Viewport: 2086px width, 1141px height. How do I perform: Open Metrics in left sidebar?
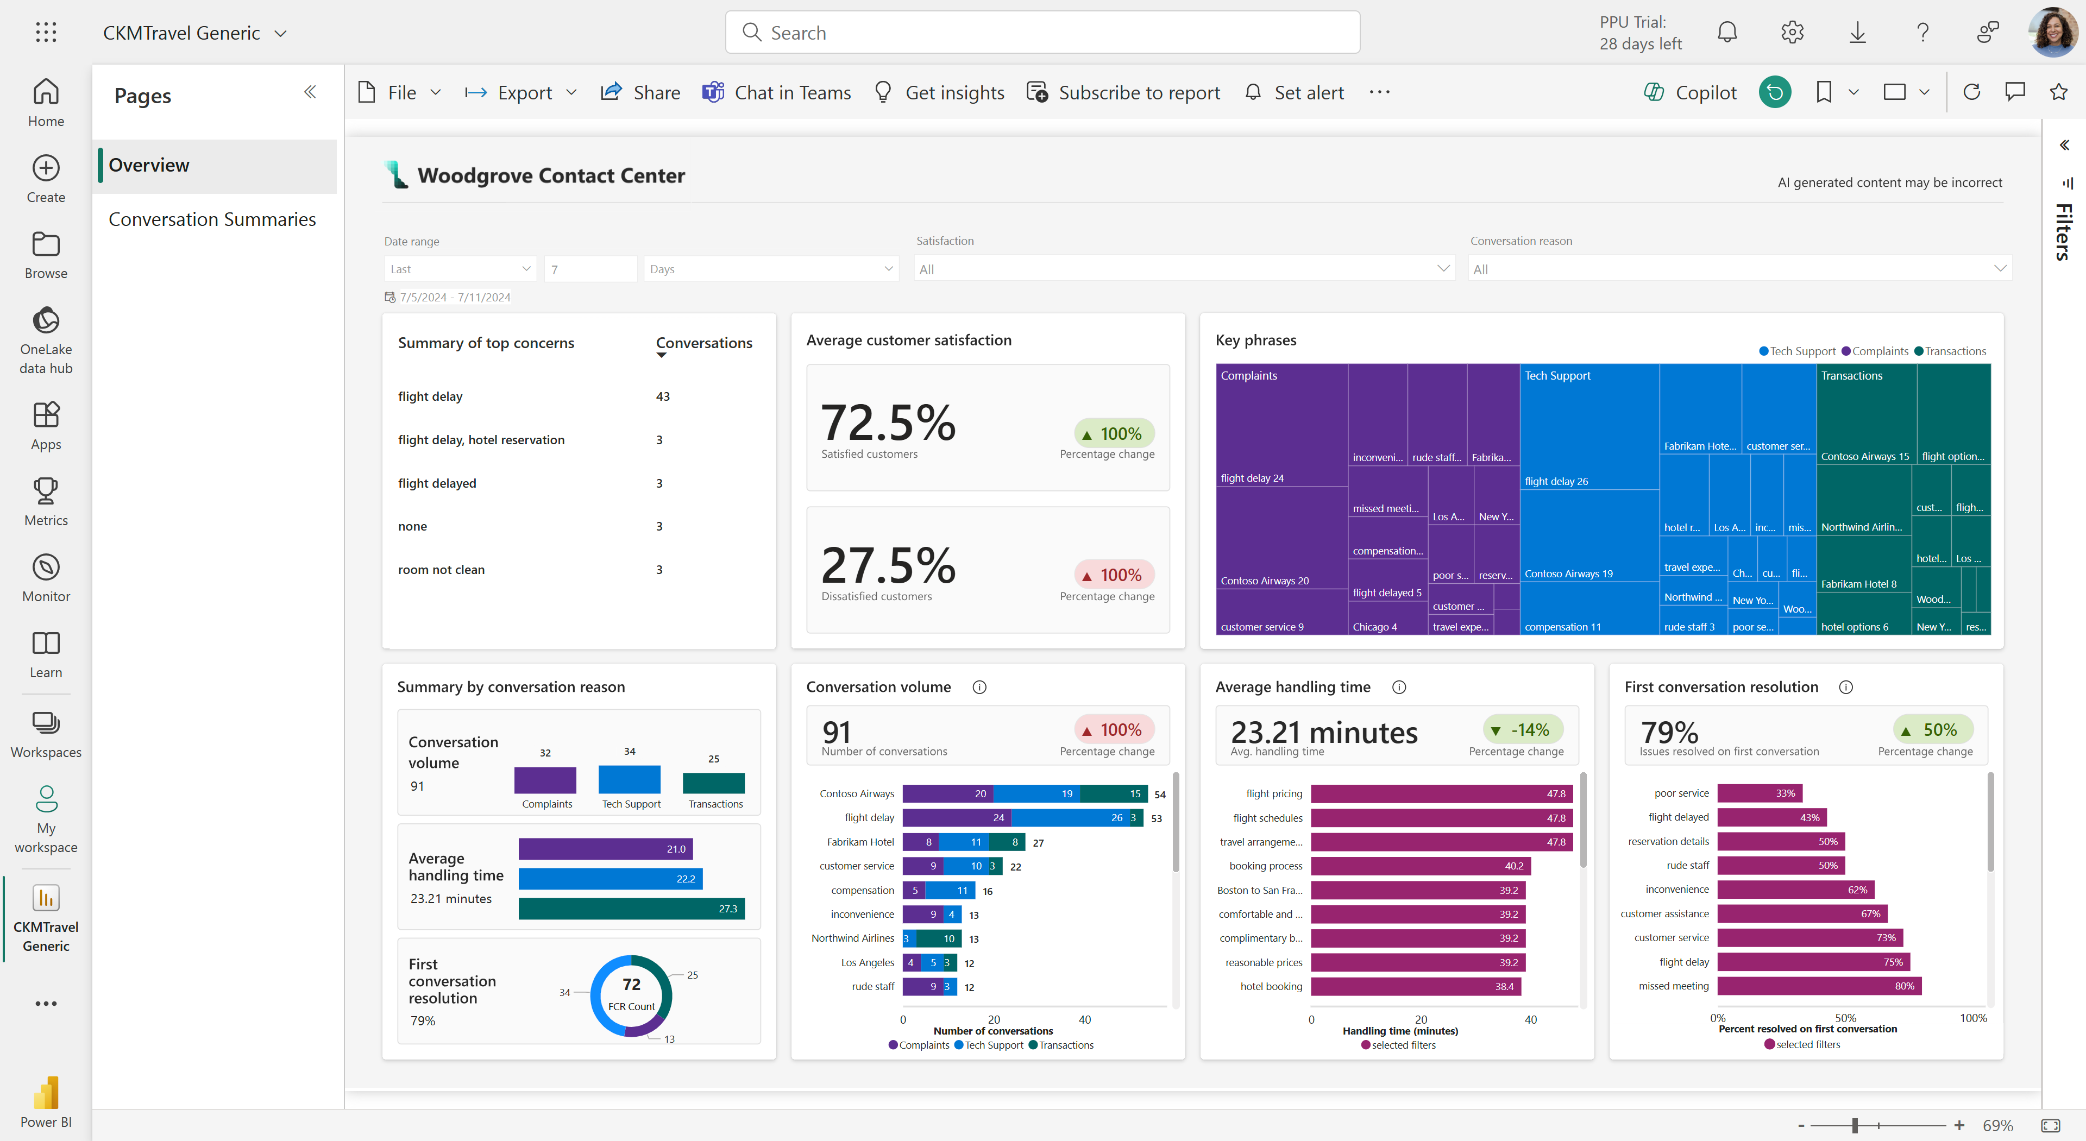pyautogui.click(x=46, y=502)
